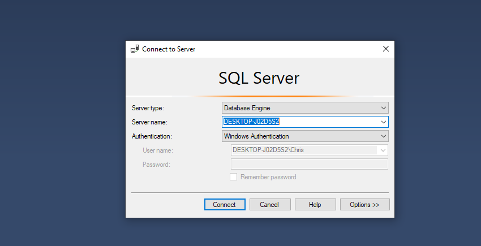Toggle the Remember password checkbox
Image resolution: width=481 pixels, height=246 pixels.
tap(234, 177)
